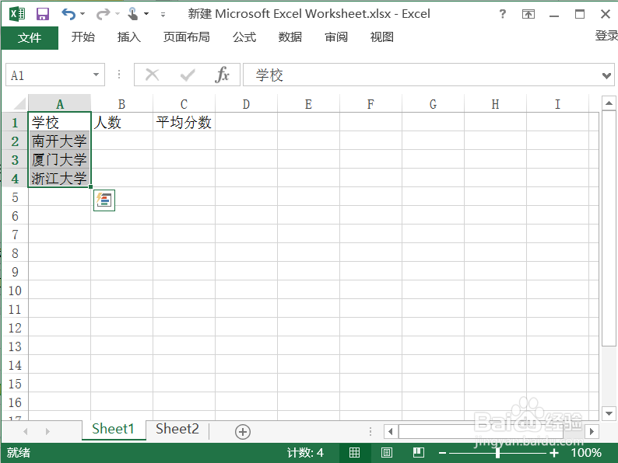Viewport: 618px width, 463px height.
Task: Click the 登录 sign-in link
Action: coord(606,36)
